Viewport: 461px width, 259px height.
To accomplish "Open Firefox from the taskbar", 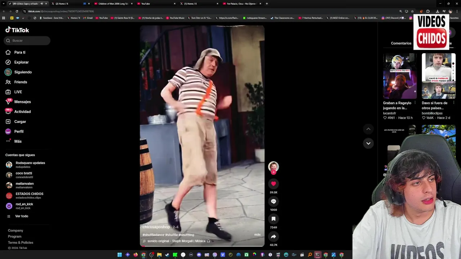I will (x=135, y=255).
